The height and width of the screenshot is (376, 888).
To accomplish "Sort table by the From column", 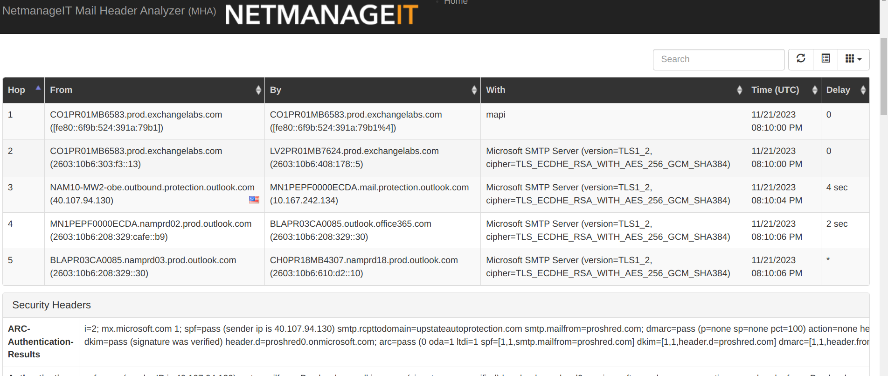I will 258,90.
